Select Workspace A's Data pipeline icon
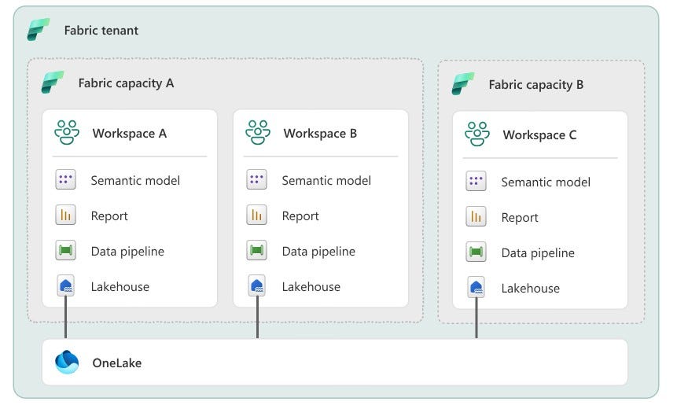Screen dimensions: 677x405 click(x=65, y=250)
